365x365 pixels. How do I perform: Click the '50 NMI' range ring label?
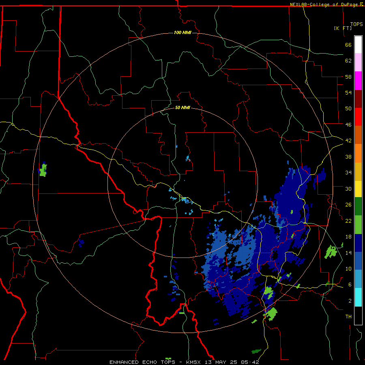click(x=182, y=107)
